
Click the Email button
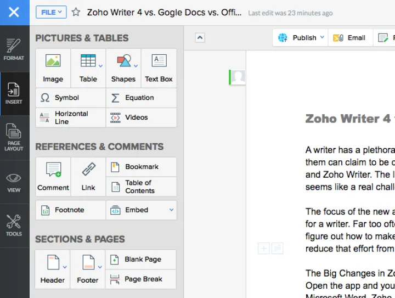pos(351,38)
